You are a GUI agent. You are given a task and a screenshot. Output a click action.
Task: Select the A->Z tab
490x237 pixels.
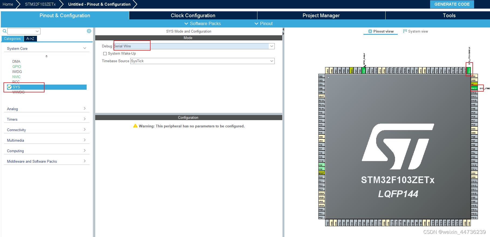(30, 39)
